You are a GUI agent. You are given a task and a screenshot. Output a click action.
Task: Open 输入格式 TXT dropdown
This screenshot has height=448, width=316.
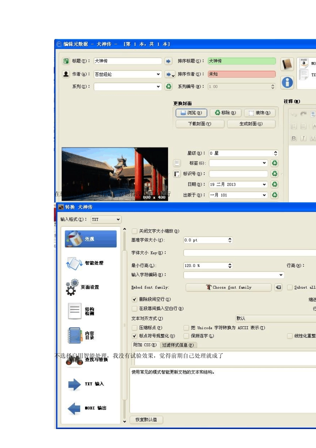point(106,219)
